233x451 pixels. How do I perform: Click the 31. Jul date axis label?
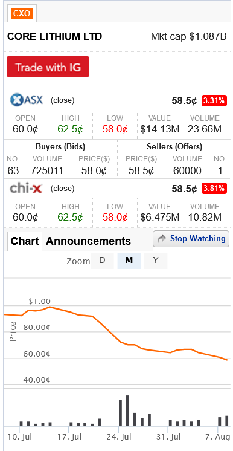(168, 437)
